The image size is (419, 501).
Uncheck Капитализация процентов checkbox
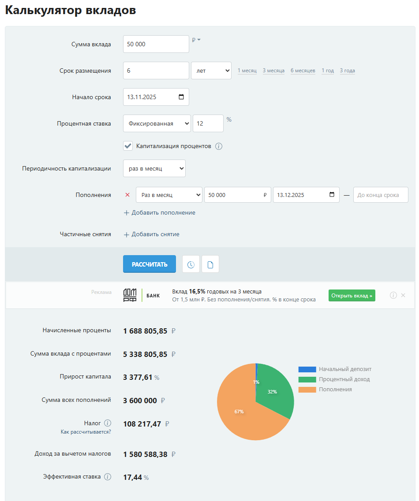point(128,146)
